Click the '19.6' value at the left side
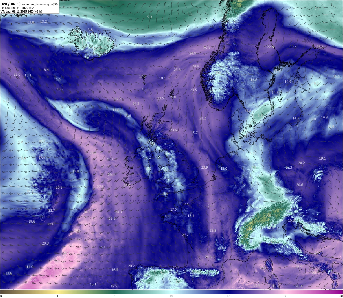Image resolution: width=343 pixels, height=298 pixels. coord(32,222)
